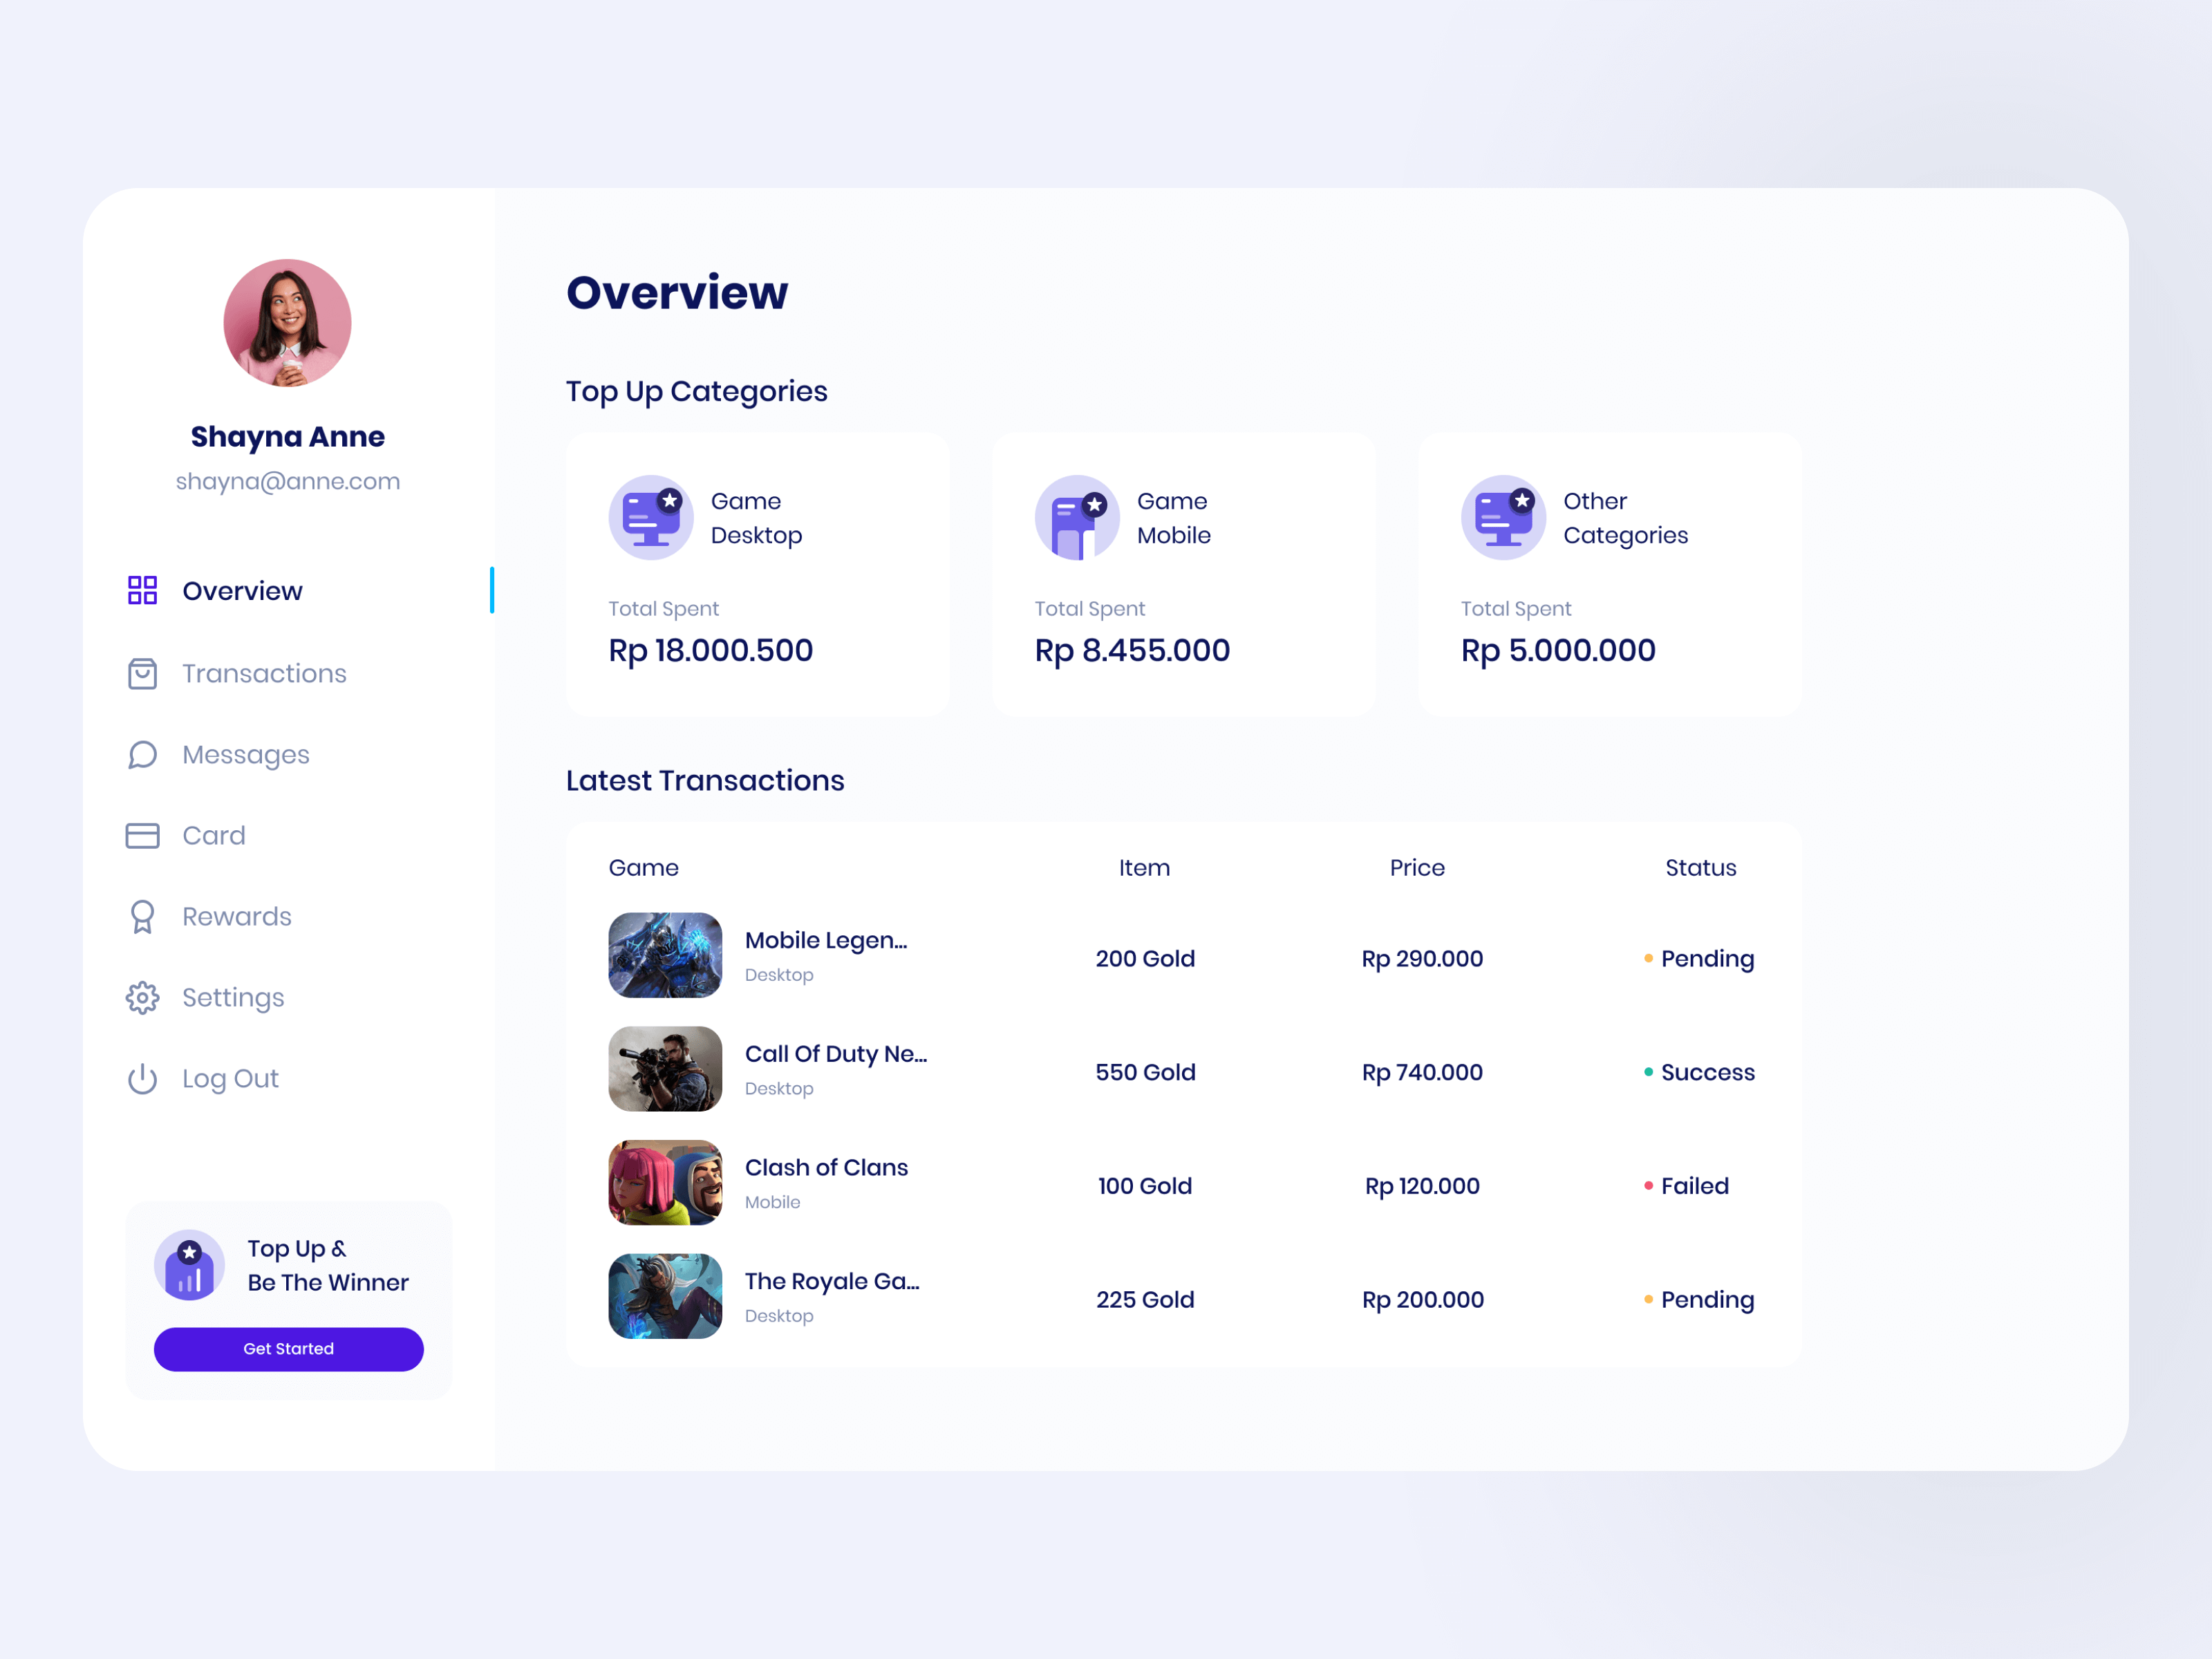Viewport: 2212px width, 1659px height.
Task: Click the Mobile Legen... game title
Action: (826, 940)
